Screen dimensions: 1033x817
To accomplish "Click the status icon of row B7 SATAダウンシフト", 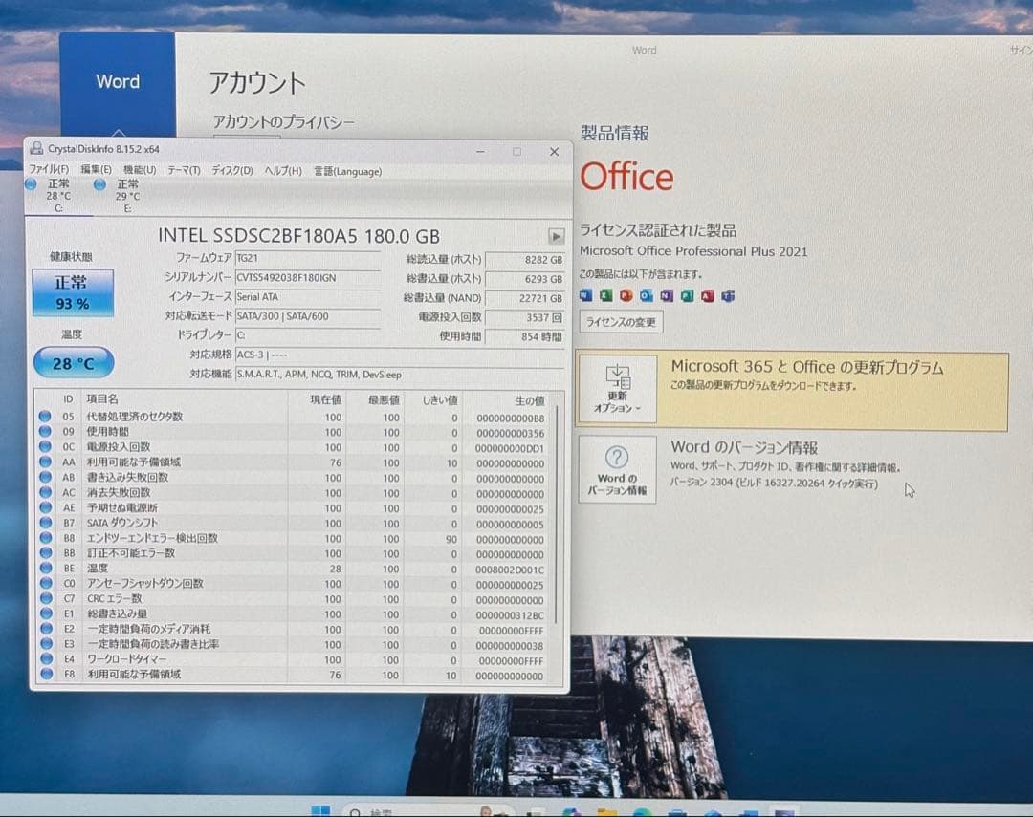I will point(45,522).
